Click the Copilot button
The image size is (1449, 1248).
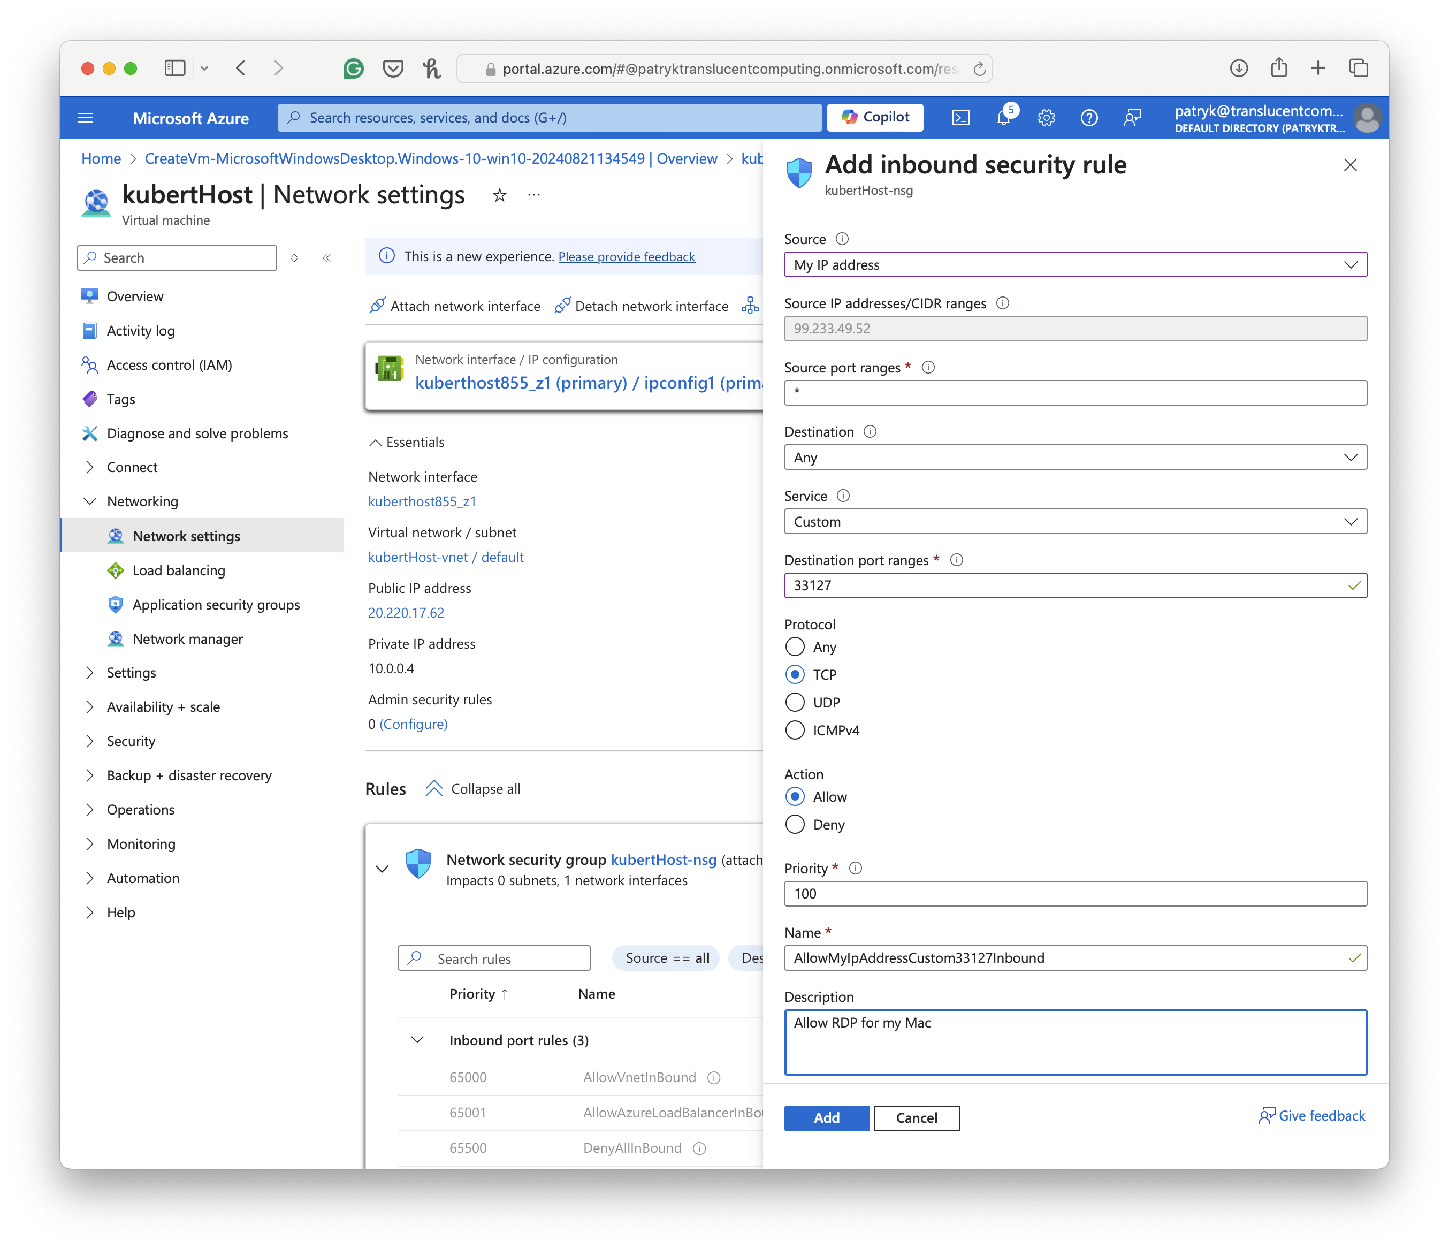[875, 118]
